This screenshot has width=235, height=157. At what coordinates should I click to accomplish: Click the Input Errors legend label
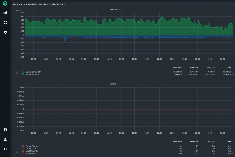pos(31,153)
